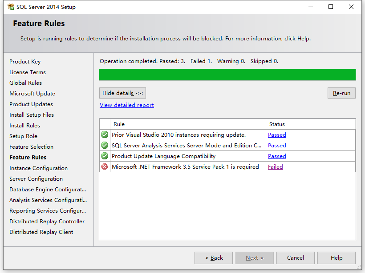Screen dimensions: 365x273
Task: Select Setup Role step in sidebar
Action: click(23, 136)
